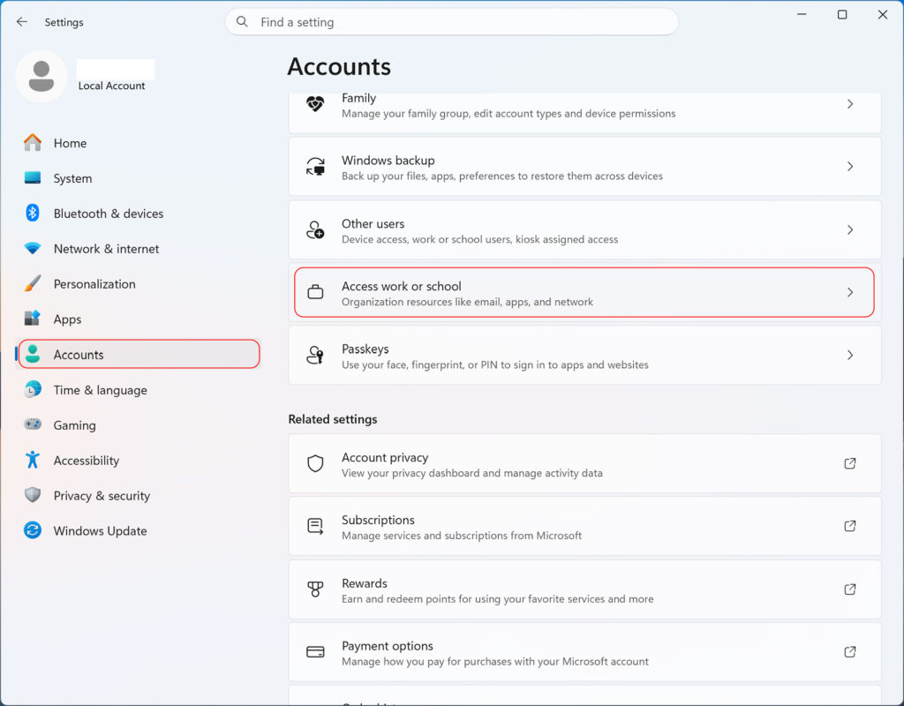
Task: Click the Local Account label
Action: 112,86
